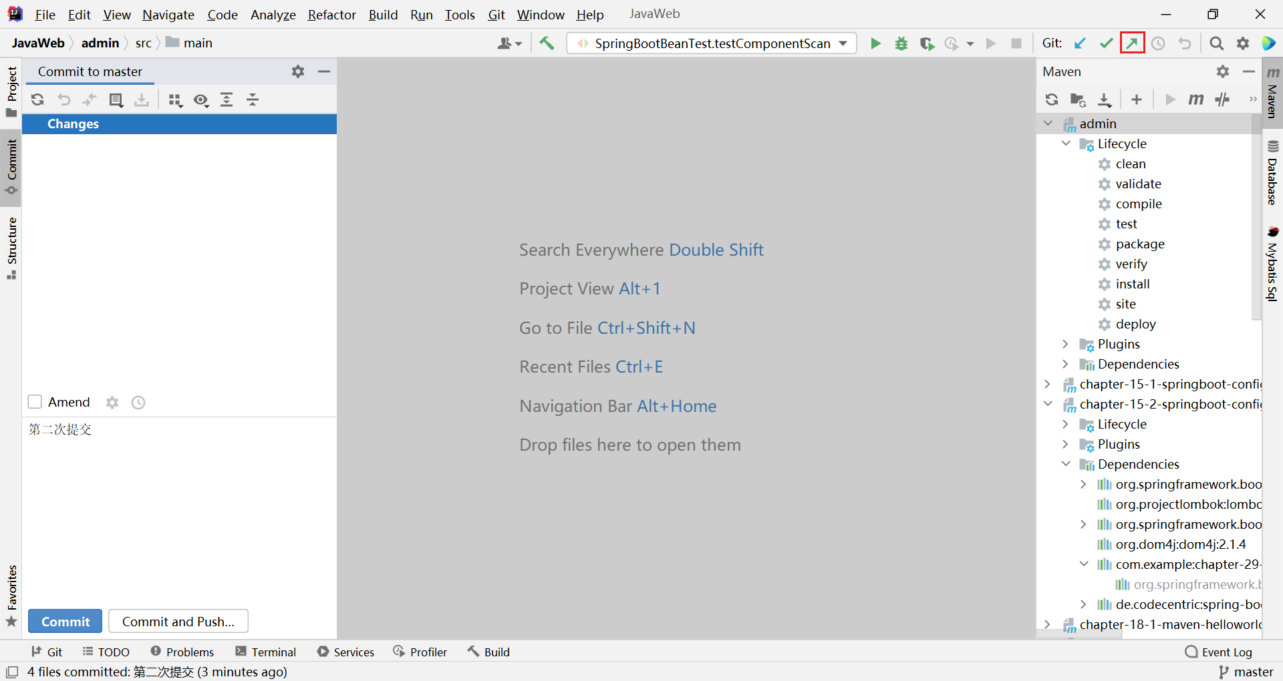Expand the Plugins node under admin
Screen dimensions: 1283x681
[x=1065, y=344]
